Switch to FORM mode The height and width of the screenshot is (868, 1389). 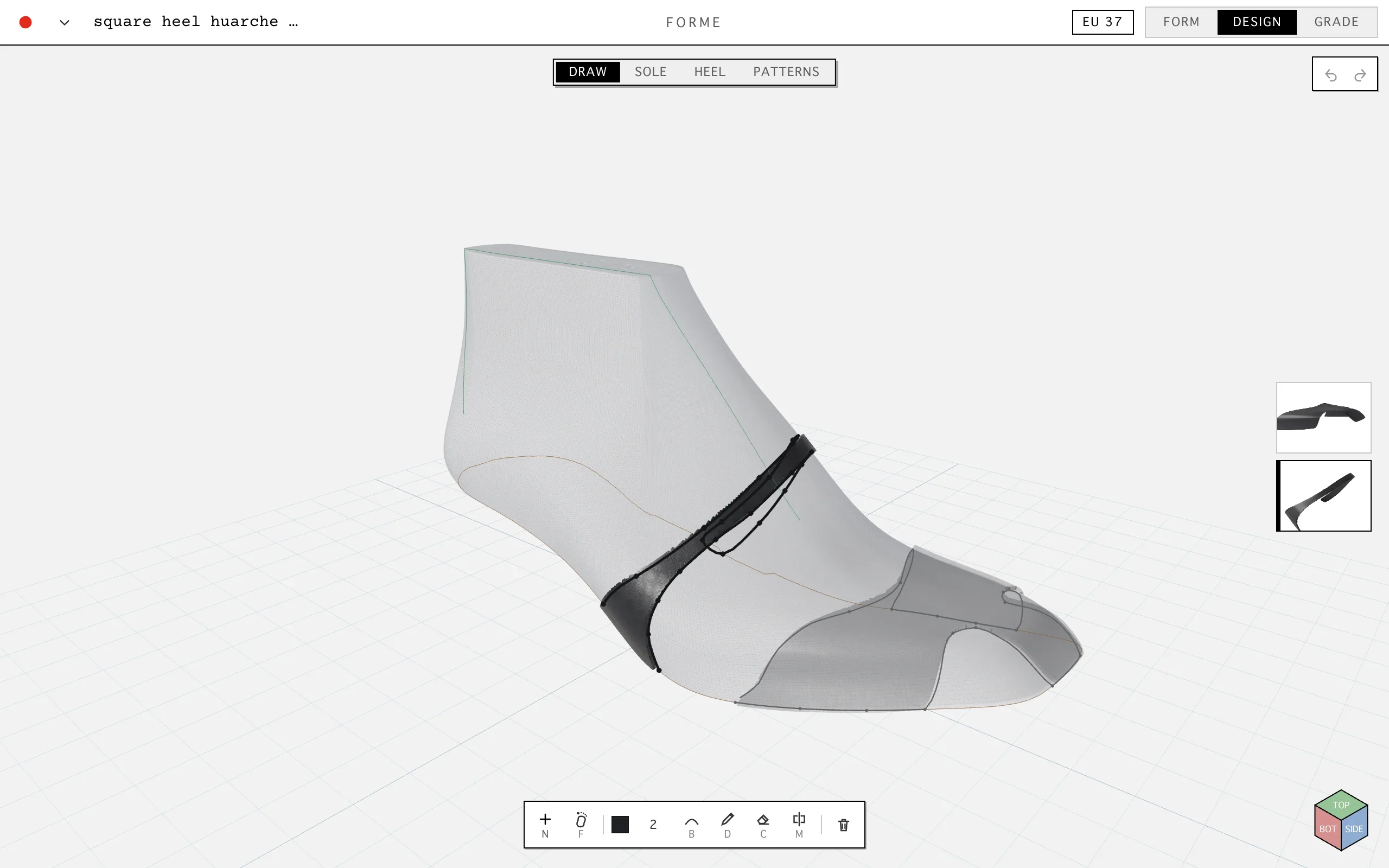(1181, 22)
